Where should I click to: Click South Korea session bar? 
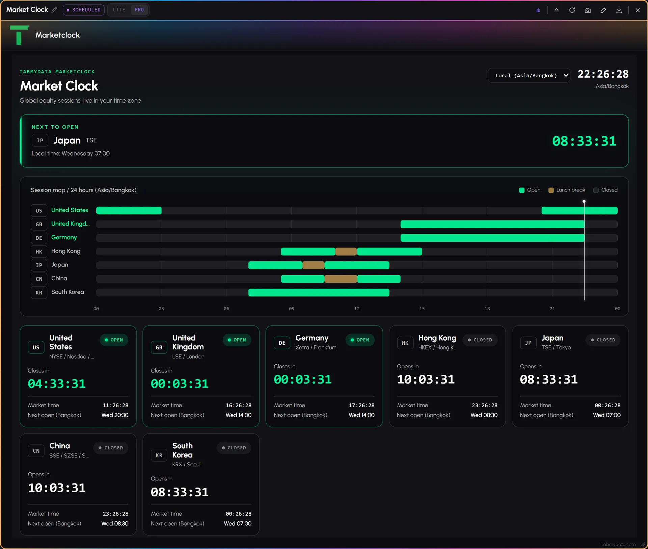click(x=319, y=292)
